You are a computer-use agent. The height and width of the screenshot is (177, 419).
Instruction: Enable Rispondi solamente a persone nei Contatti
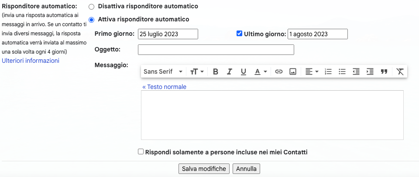pos(141,152)
